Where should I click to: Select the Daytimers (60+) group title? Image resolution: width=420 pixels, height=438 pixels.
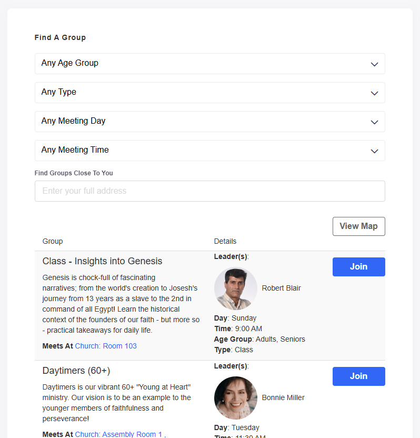(x=76, y=371)
